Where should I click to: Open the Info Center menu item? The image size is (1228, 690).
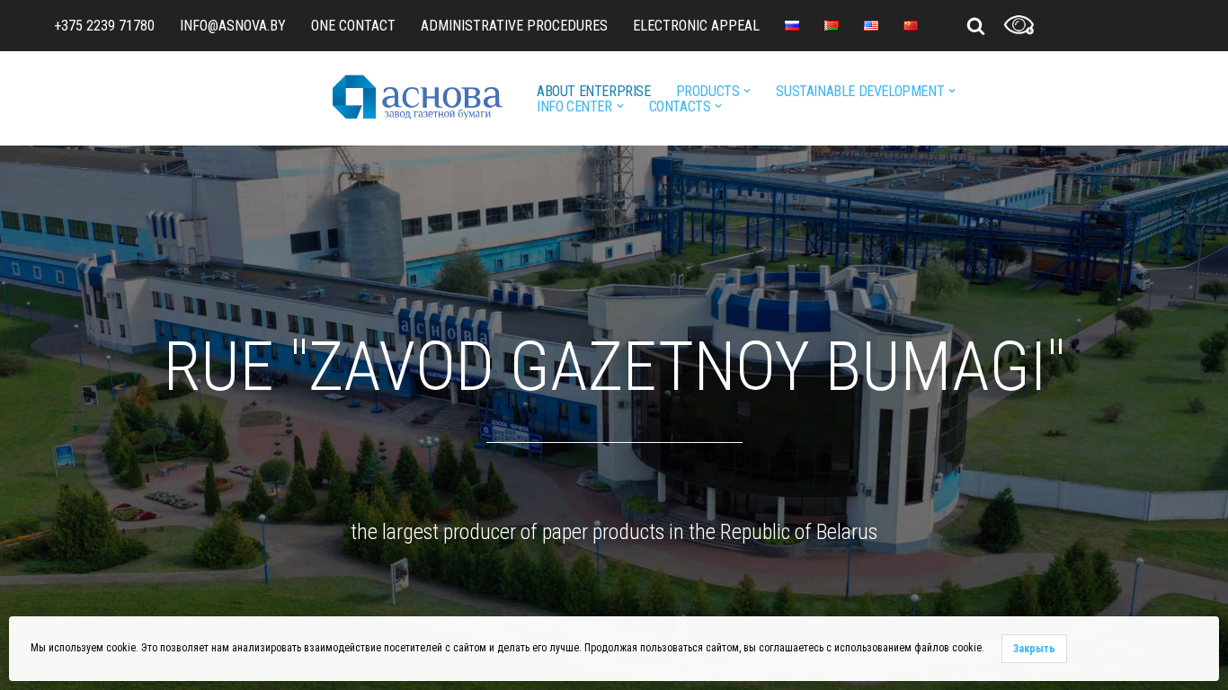[x=574, y=106]
